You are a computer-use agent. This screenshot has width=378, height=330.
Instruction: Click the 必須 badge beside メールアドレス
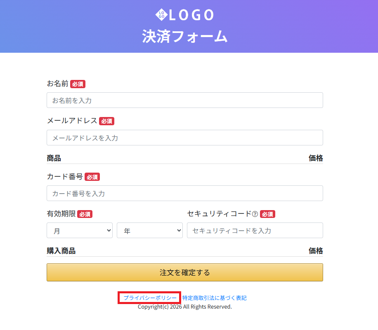(x=106, y=121)
